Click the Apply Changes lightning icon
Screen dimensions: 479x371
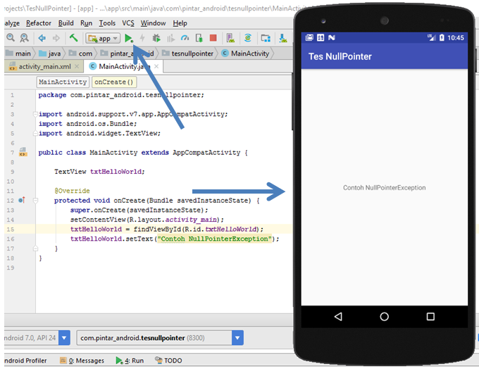coord(142,38)
